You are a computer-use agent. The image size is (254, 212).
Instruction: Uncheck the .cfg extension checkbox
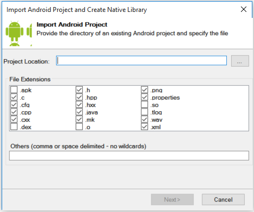(x=14, y=105)
